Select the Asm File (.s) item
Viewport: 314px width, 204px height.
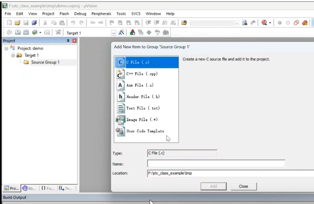coord(140,85)
